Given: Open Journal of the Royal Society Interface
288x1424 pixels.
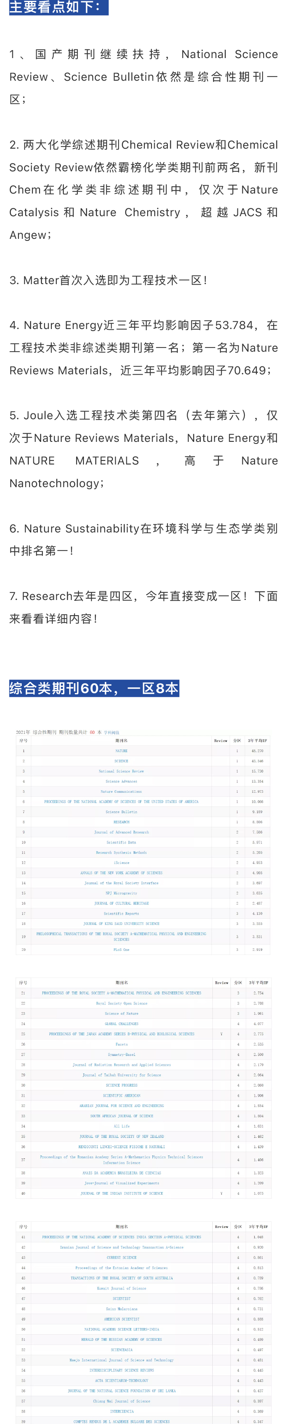Looking at the screenshot, I should point(121,883).
